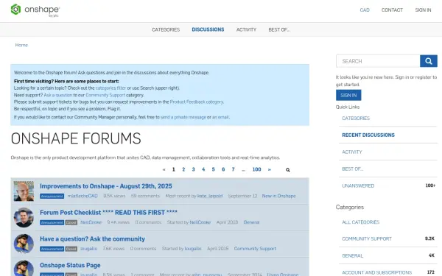The width and height of the screenshot is (442, 276).
Task: Switch to the CATEGORIES tab
Action: pyautogui.click(x=166, y=29)
